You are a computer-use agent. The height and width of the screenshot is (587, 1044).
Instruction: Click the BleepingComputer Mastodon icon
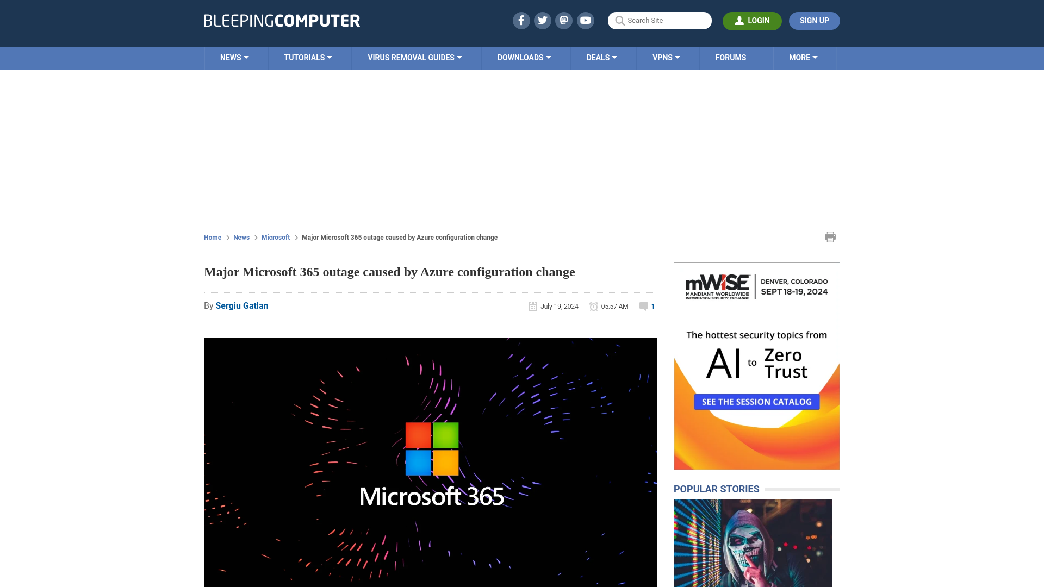click(564, 20)
